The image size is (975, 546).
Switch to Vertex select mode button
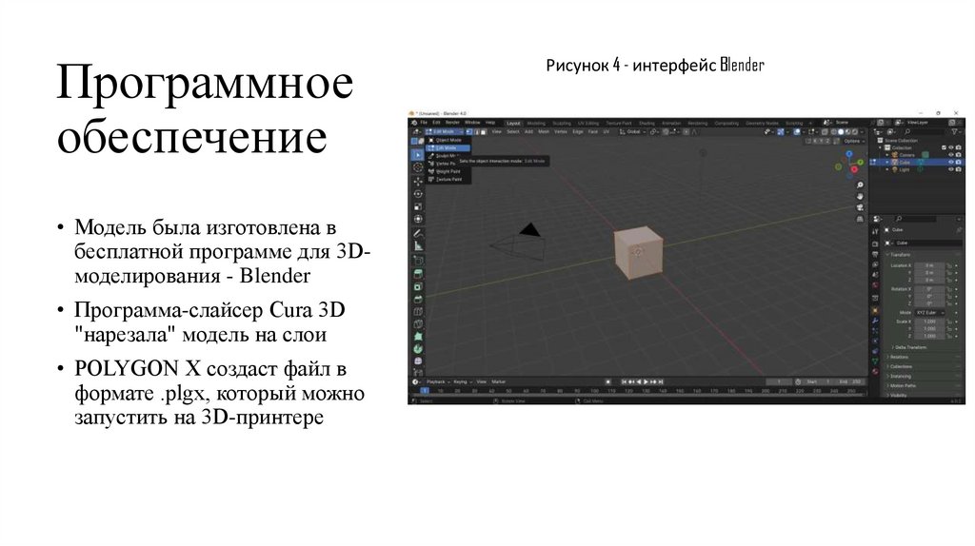coord(468,131)
